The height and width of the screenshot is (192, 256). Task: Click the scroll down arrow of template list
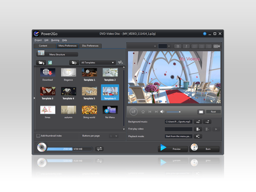click(x=124, y=129)
